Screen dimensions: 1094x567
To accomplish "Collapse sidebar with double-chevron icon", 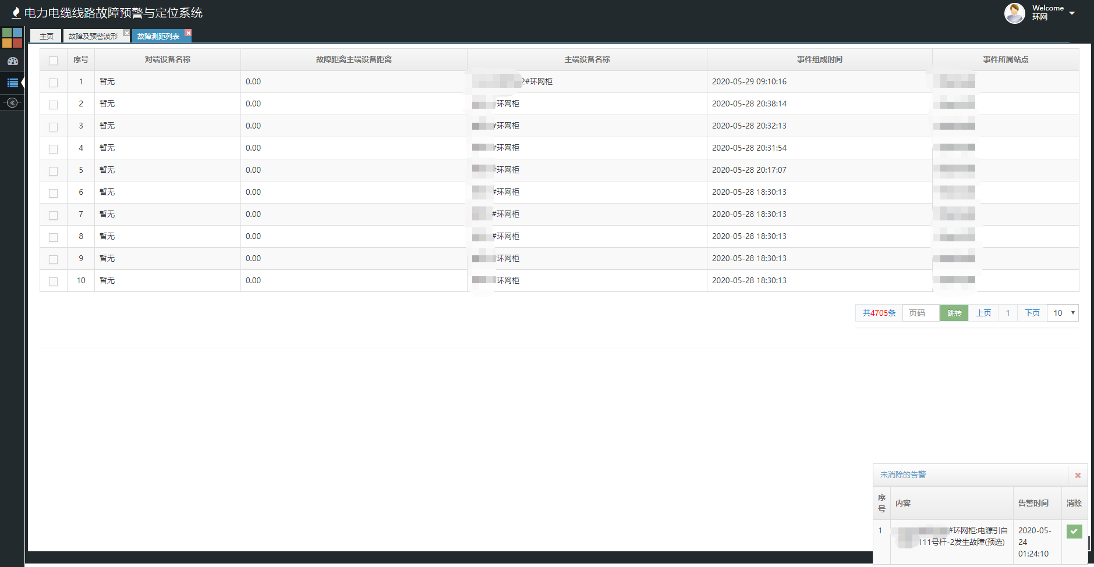I will (12, 103).
